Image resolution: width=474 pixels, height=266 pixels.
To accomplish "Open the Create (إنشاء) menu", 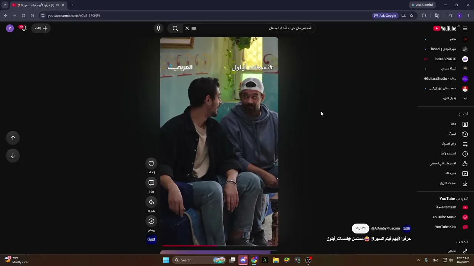I will (x=41, y=28).
